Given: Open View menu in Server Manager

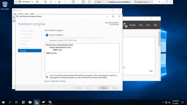Looking at the screenshot, I should tap(148, 25).
